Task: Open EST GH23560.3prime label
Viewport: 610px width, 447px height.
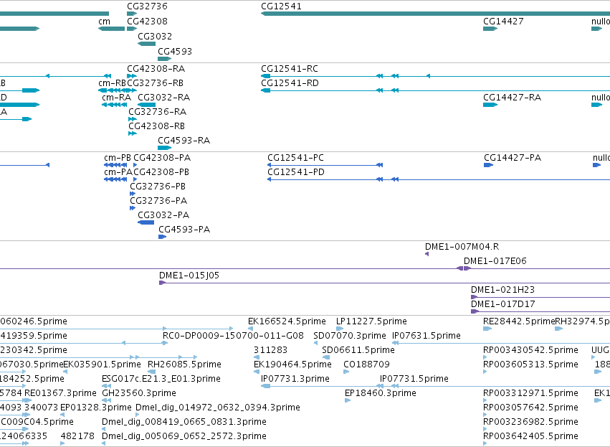Action: (x=139, y=393)
